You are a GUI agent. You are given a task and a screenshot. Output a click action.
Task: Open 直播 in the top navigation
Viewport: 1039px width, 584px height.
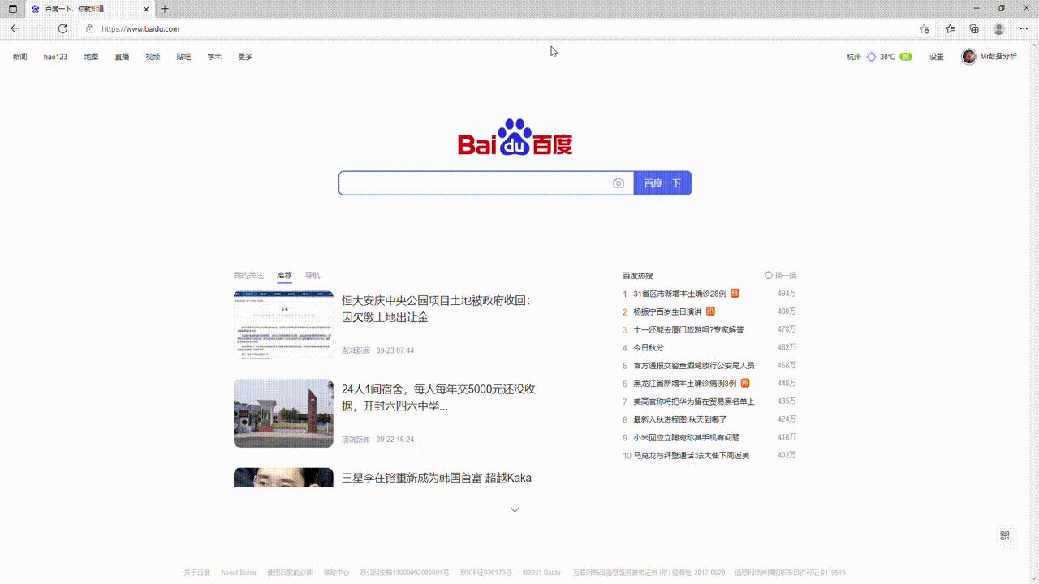[122, 57]
